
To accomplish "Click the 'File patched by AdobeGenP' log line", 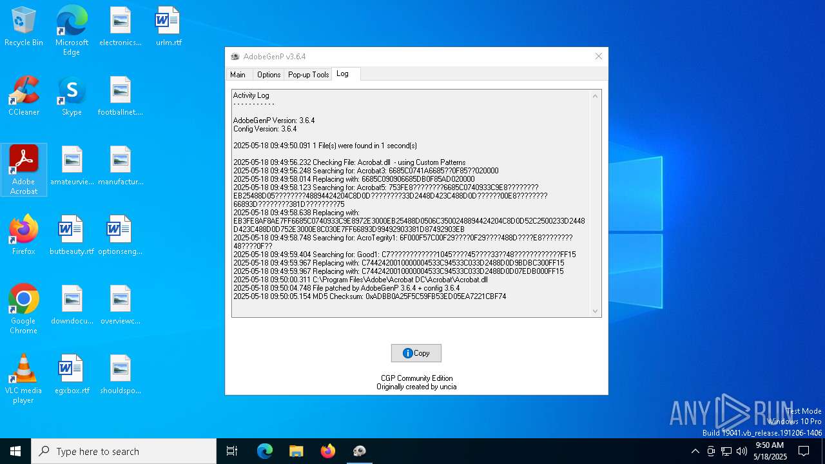I will [346, 288].
